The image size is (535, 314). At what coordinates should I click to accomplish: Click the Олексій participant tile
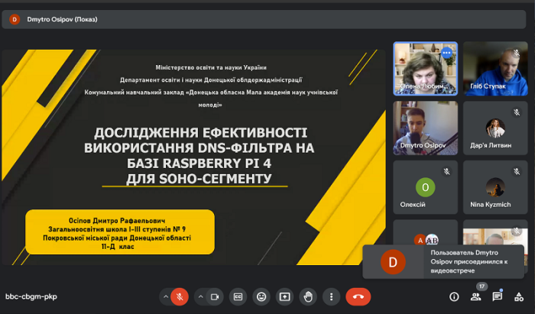(425, 187)
